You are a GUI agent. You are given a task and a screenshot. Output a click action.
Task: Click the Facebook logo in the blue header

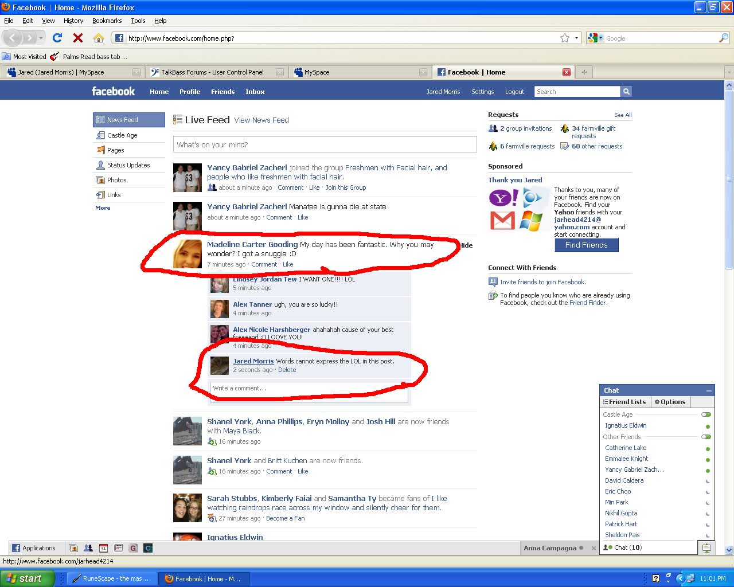pyautogui.click(x=113, y=91)
